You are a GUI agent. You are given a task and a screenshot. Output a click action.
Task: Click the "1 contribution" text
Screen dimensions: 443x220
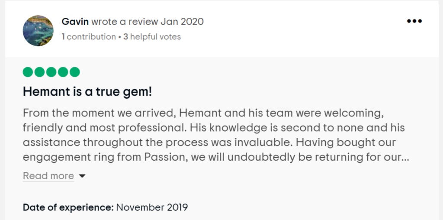pyautogui.click(x=89, y=37)
